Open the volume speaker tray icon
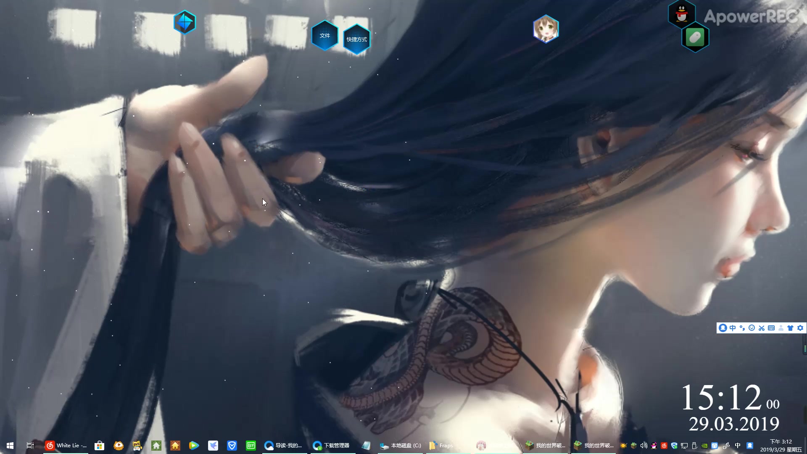Screen dimensions: 807x454 (x=643, y=446)
